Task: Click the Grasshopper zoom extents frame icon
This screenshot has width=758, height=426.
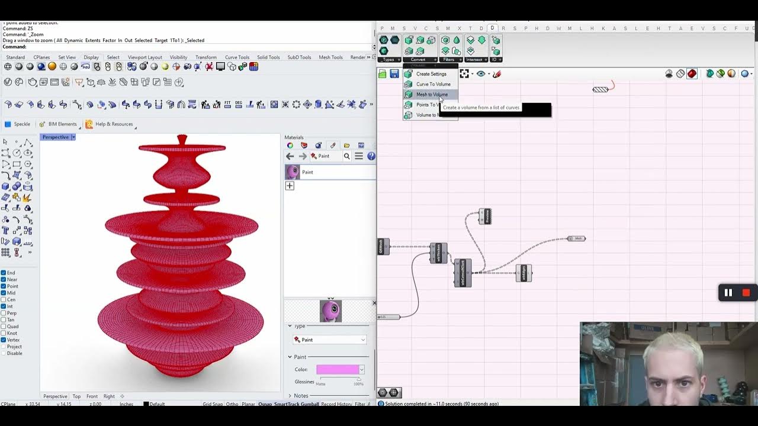Action: pos(464,74)
